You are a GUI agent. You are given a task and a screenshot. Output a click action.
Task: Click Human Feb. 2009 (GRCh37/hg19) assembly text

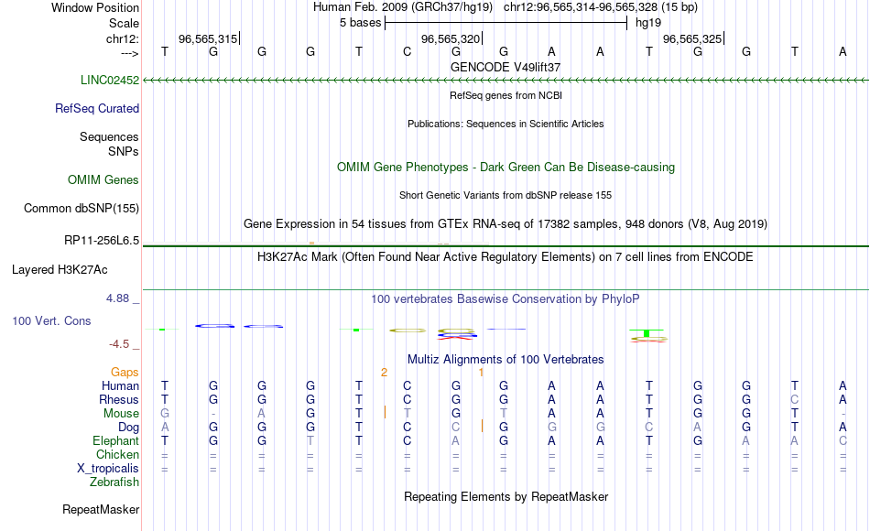coord(403,7)
